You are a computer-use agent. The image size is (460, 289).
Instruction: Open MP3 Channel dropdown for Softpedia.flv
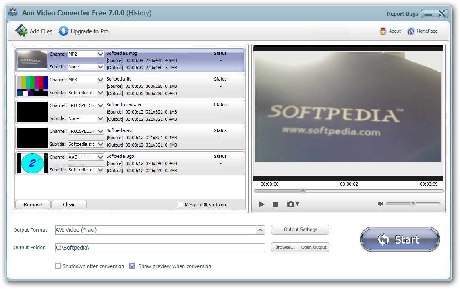click(x=100, y=80)
